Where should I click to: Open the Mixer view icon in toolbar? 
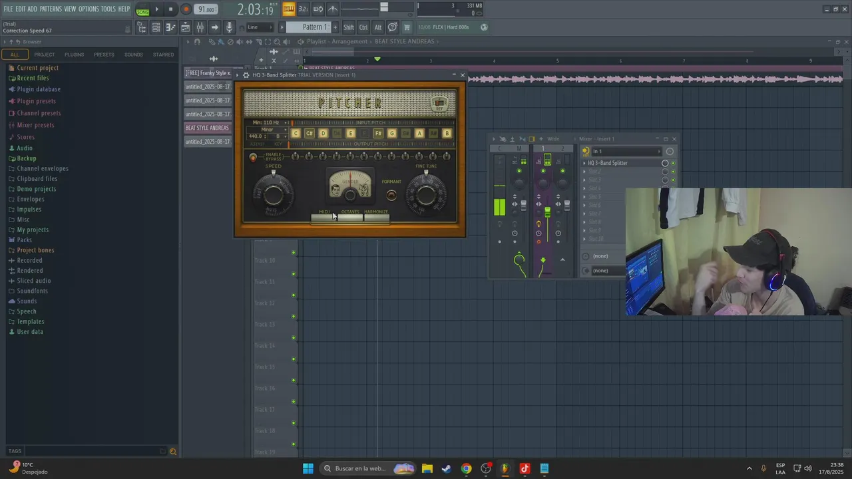[200, 27]
